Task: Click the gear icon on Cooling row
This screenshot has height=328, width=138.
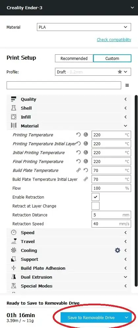Action: pos(118,250)
